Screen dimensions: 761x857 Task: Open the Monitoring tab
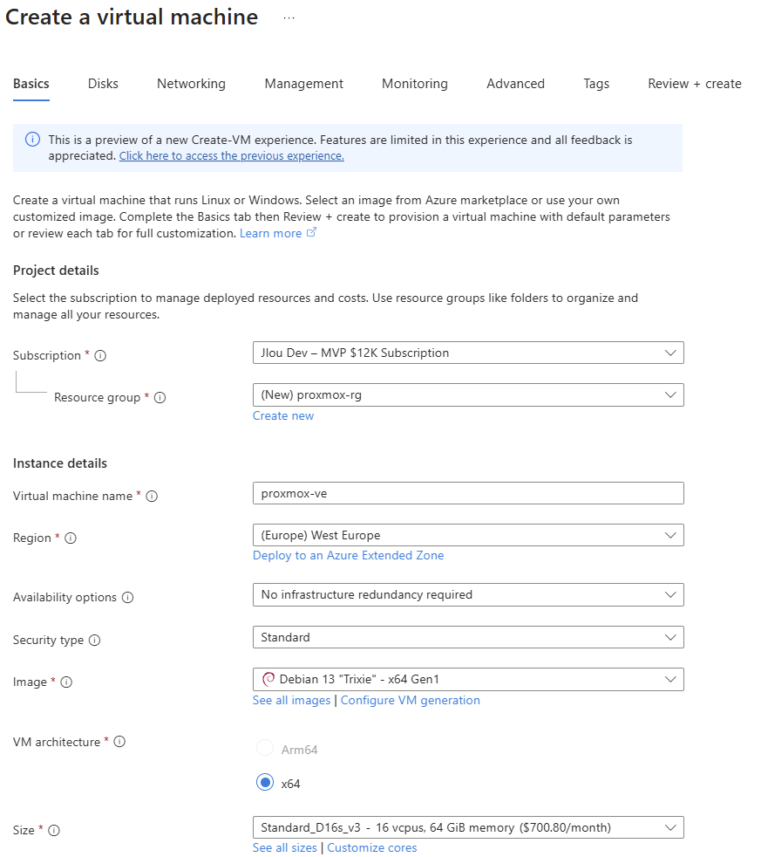(415, 84)
